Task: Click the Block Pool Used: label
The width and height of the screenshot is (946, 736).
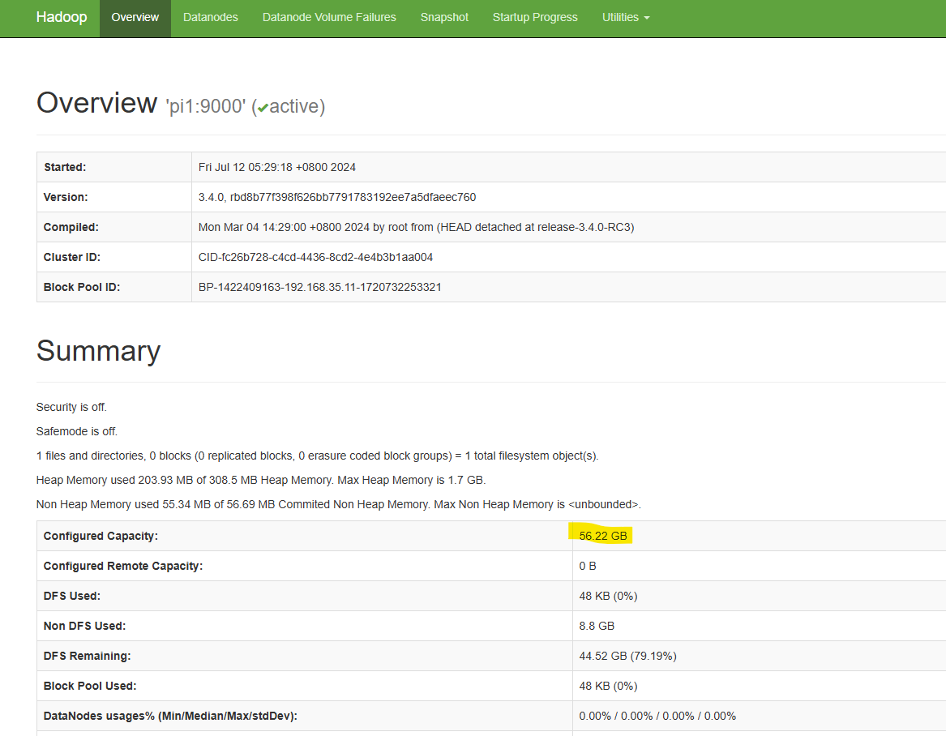Action: 90,686
